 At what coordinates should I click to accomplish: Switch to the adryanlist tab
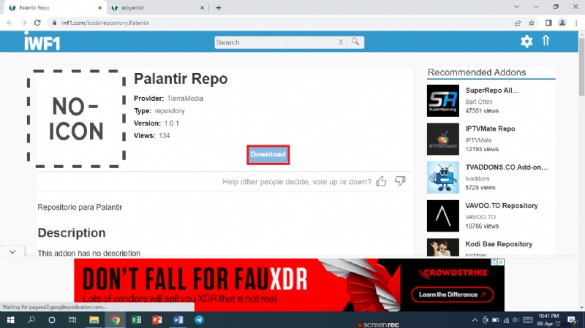coord(156,7)
